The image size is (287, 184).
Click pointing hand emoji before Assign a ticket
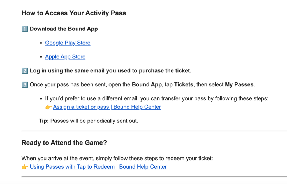tap(48, 107)
